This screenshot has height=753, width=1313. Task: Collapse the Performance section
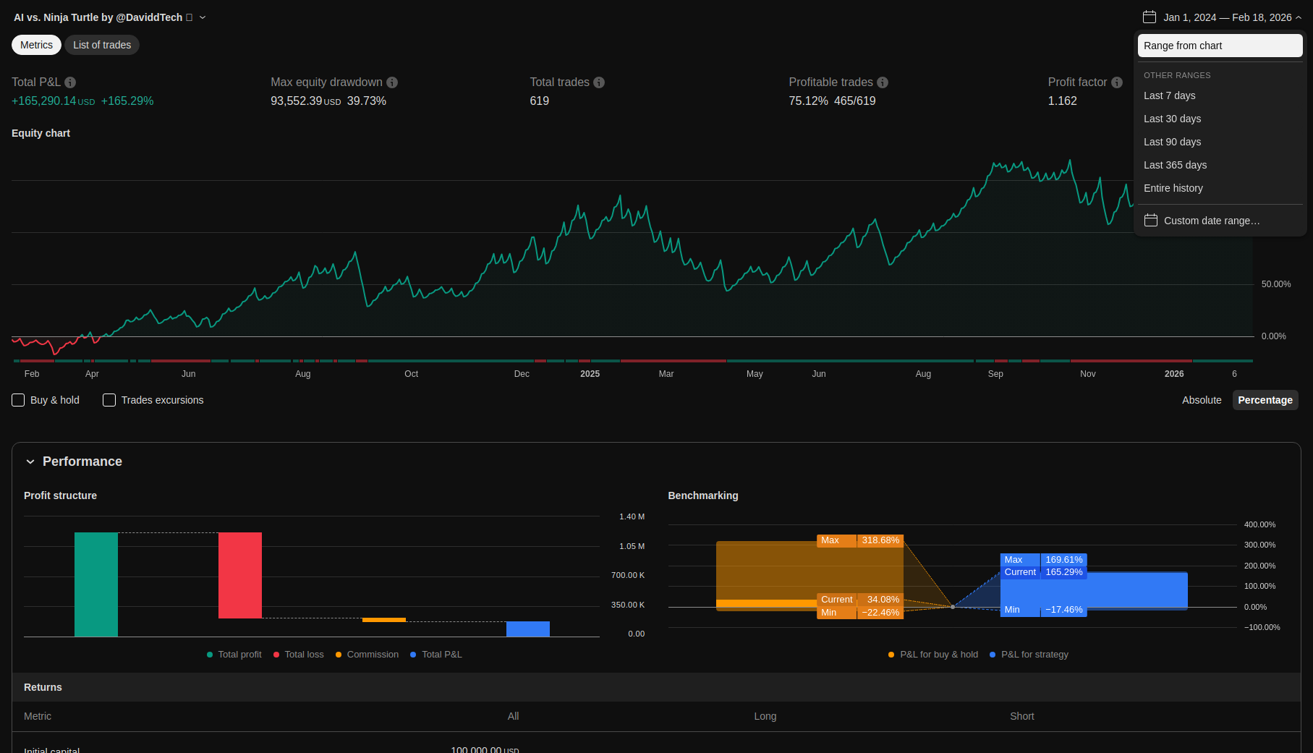tap(30, 461)
